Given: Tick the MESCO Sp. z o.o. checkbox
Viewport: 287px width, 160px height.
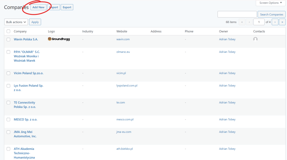Looking at the screenshot, I should (x=8, y=119).
